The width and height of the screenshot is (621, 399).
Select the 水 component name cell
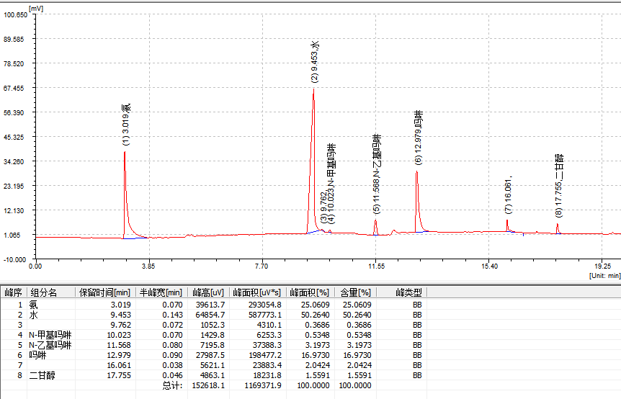[34, 315]
